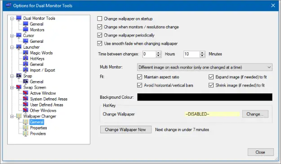Uncheck Maintain aspect ratio
The image size is (281, 164).
tap(140, 77)
